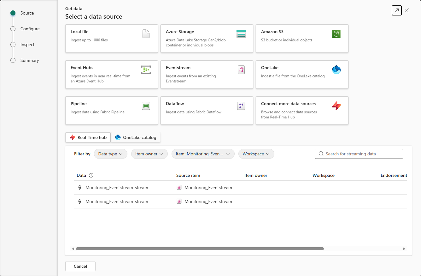Select the Amazon S3 bucket icon
The width and height of the screenshot is (421, 276).
(336, 33)
